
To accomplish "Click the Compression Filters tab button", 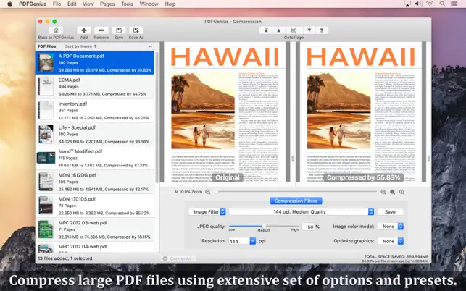I will [x=296, y=201].
